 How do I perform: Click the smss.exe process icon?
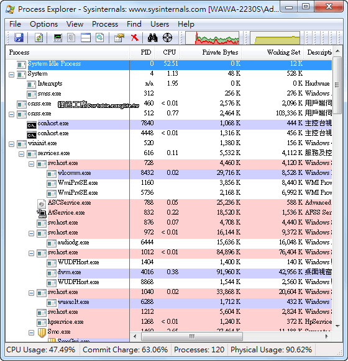point(32,94)
